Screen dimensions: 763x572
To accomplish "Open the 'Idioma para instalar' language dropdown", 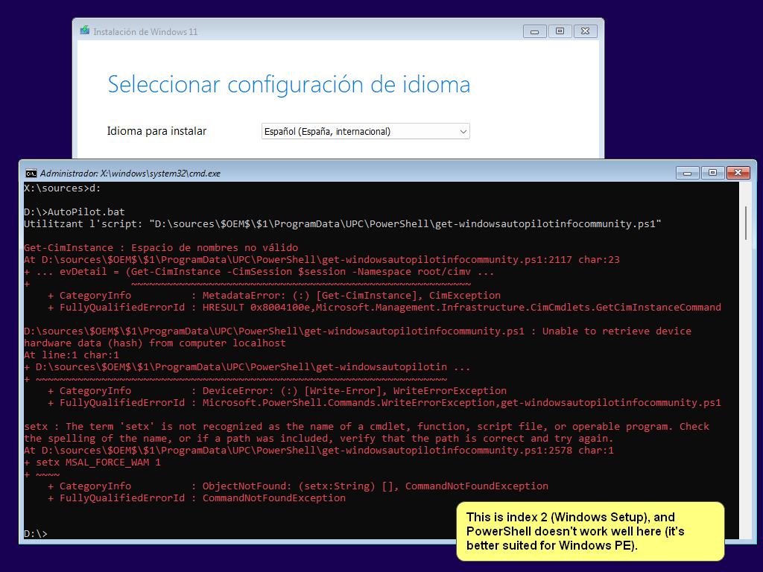I will pos(365,131).
